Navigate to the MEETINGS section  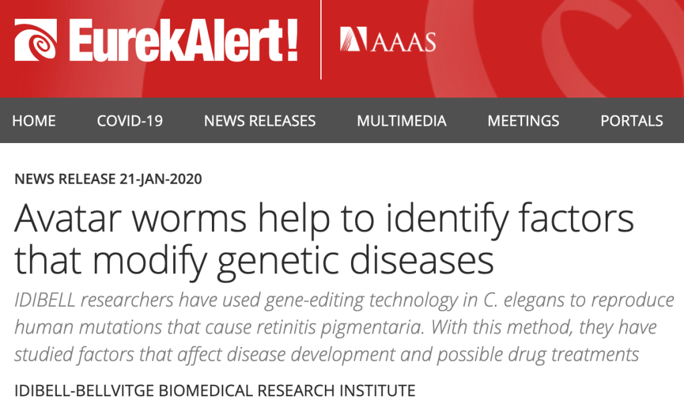[523, 121]
